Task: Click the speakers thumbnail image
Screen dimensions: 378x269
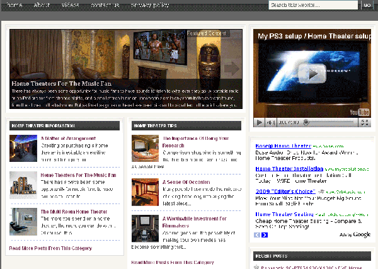Action: click(x=23, y=185)
